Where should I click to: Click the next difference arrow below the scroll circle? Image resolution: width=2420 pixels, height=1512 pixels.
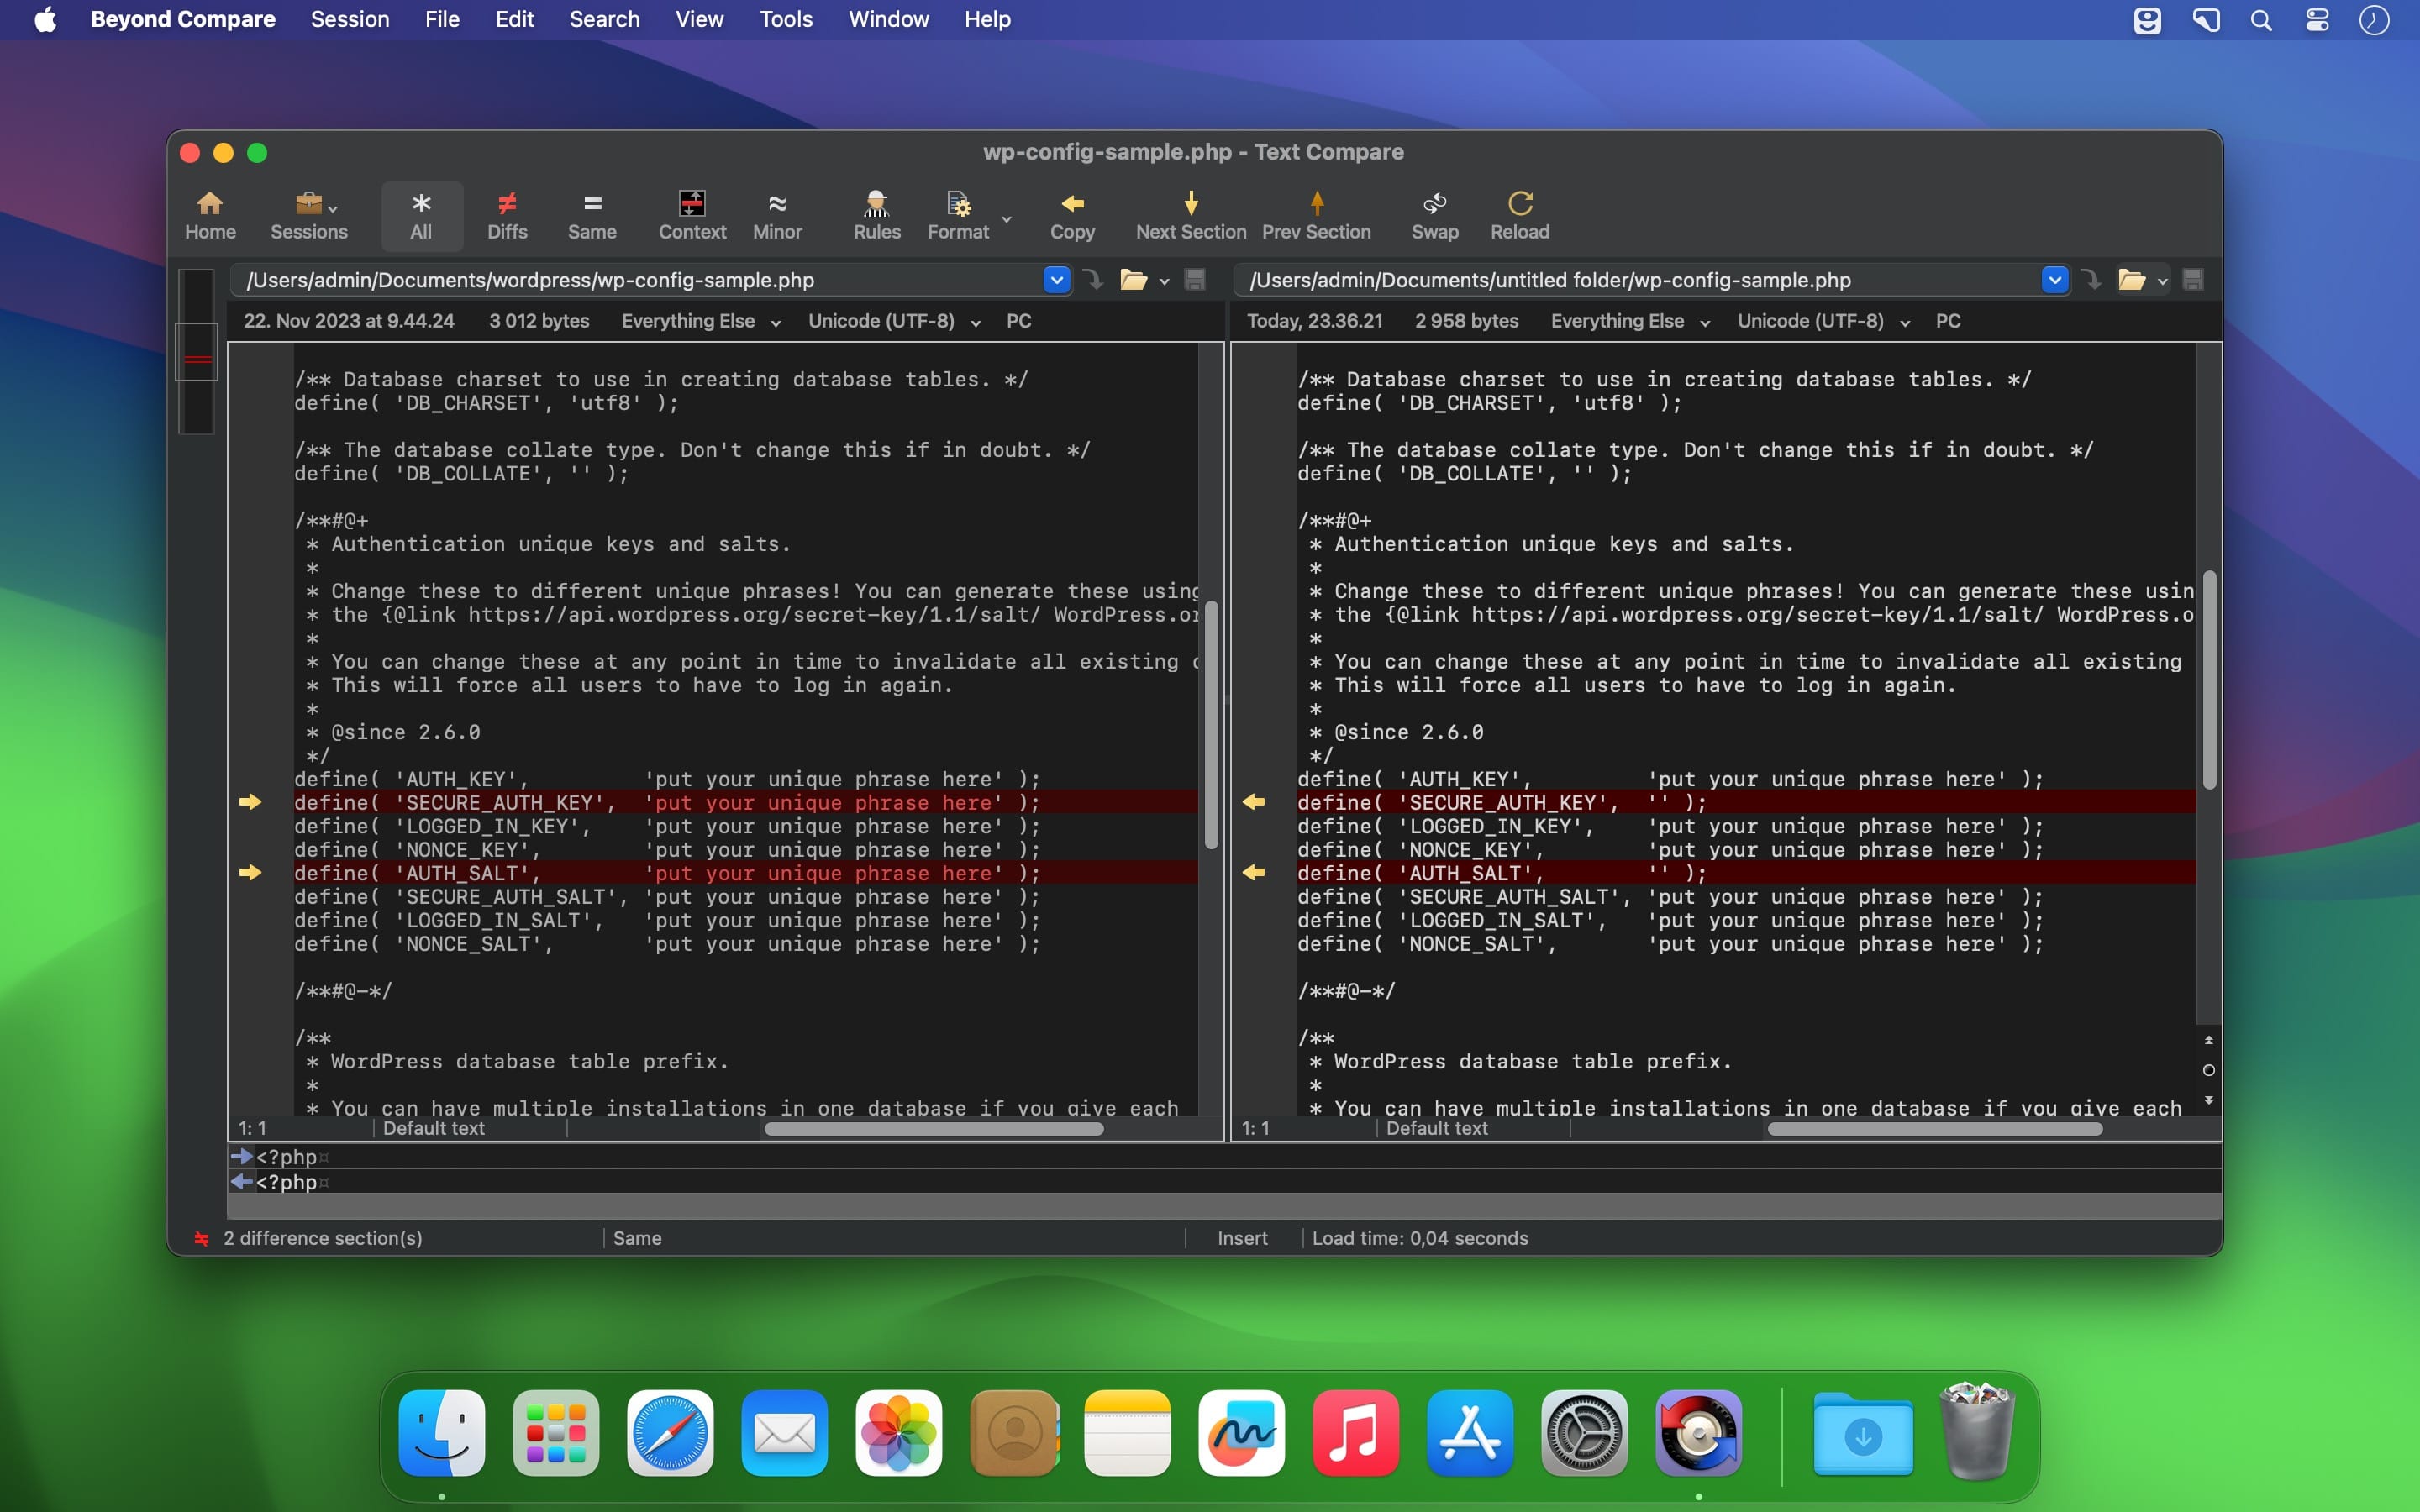point(2208,1100)
